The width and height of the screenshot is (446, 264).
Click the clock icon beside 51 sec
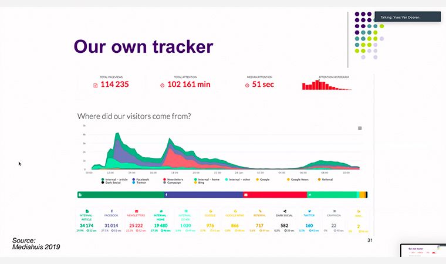pos(247,85)
